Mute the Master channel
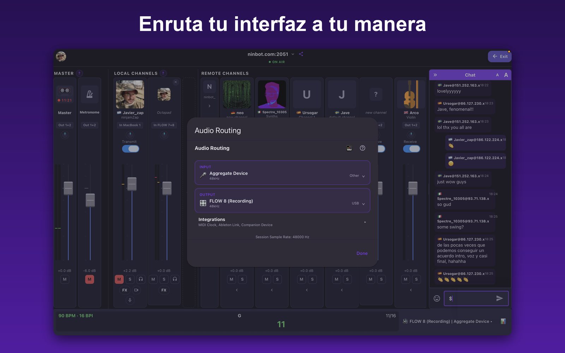 pyautogui.click(x=65, y=279)
